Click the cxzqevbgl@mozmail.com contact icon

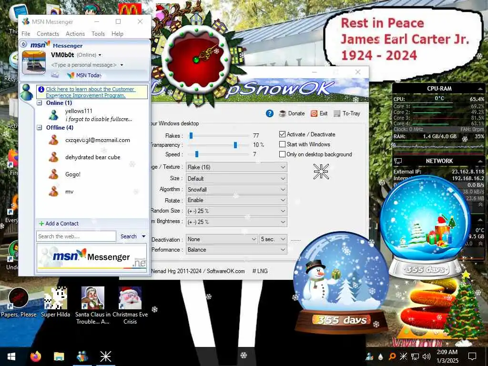[53, 140]
